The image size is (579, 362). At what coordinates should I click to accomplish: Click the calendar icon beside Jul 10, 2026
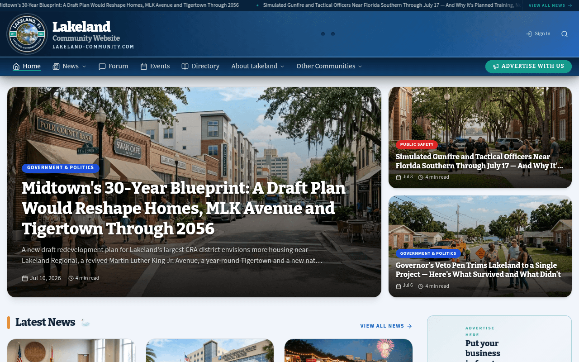pyautogui.click(x=25, y=278)
